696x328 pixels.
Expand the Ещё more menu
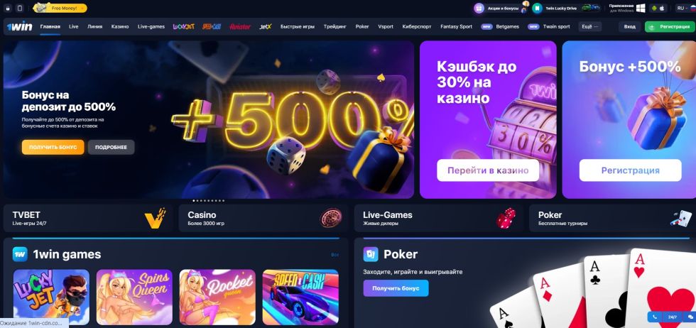pyautogui.click(x=590, y=27)
